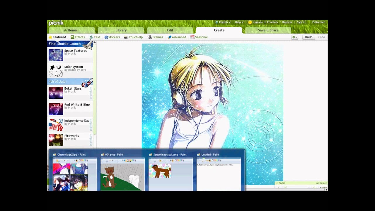Switch to 004.png Paint window preview

(x=122, y=174)
